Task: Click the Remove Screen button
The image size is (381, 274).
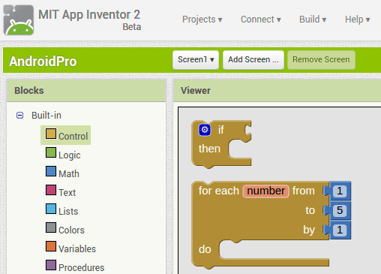Action: [321, 59]
